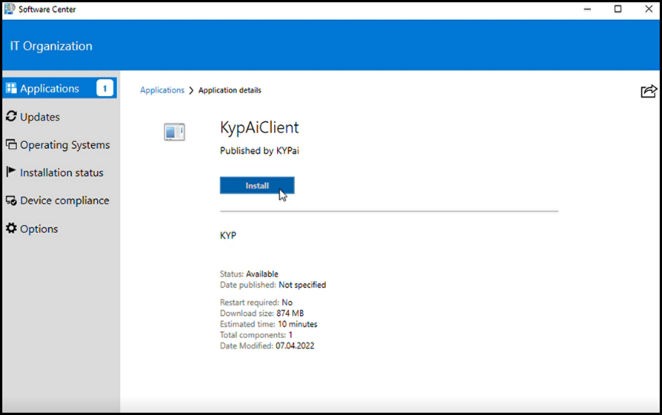Viewport: 662px width, 415px height.
Task: Click the Updates refresh arrows icon
Action: click(x=11, y=117)
